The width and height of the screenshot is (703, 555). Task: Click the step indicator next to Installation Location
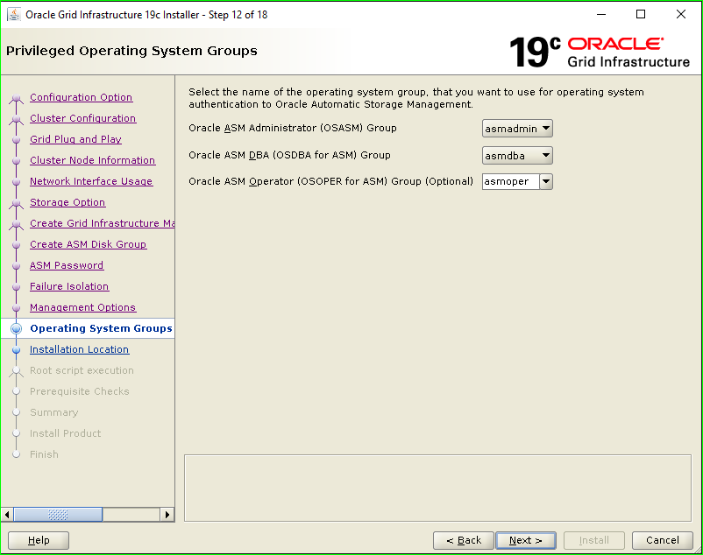[15, 349]
